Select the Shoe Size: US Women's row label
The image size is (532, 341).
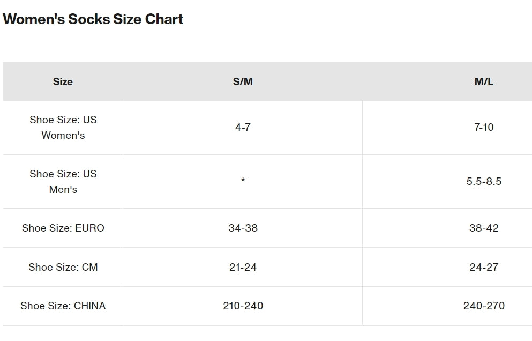[63, 128]
